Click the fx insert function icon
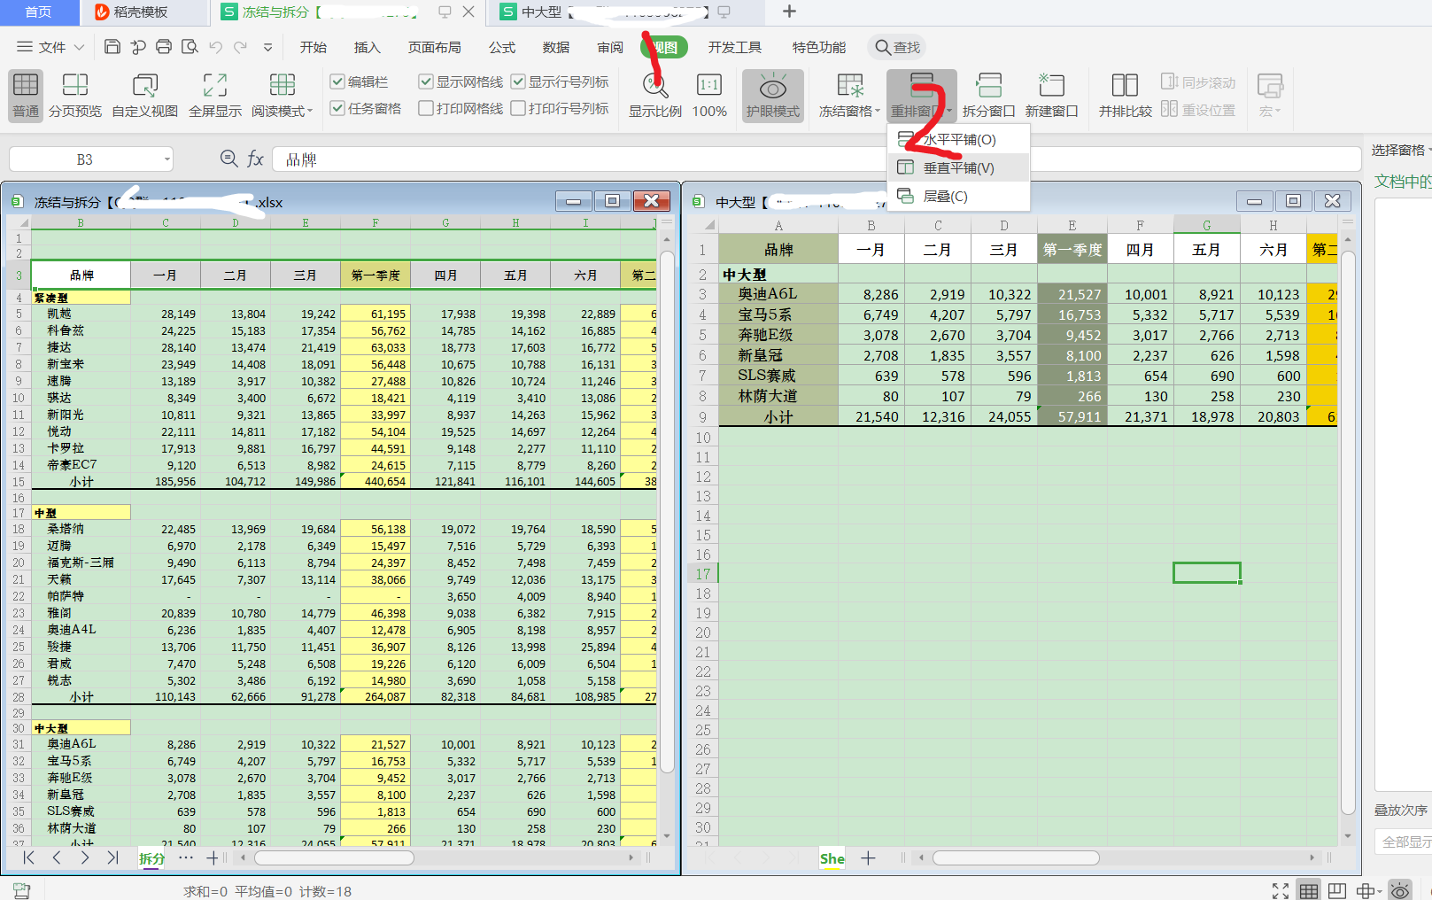The width and height of the screenshot is (1432, 900). tap(255, 159)
